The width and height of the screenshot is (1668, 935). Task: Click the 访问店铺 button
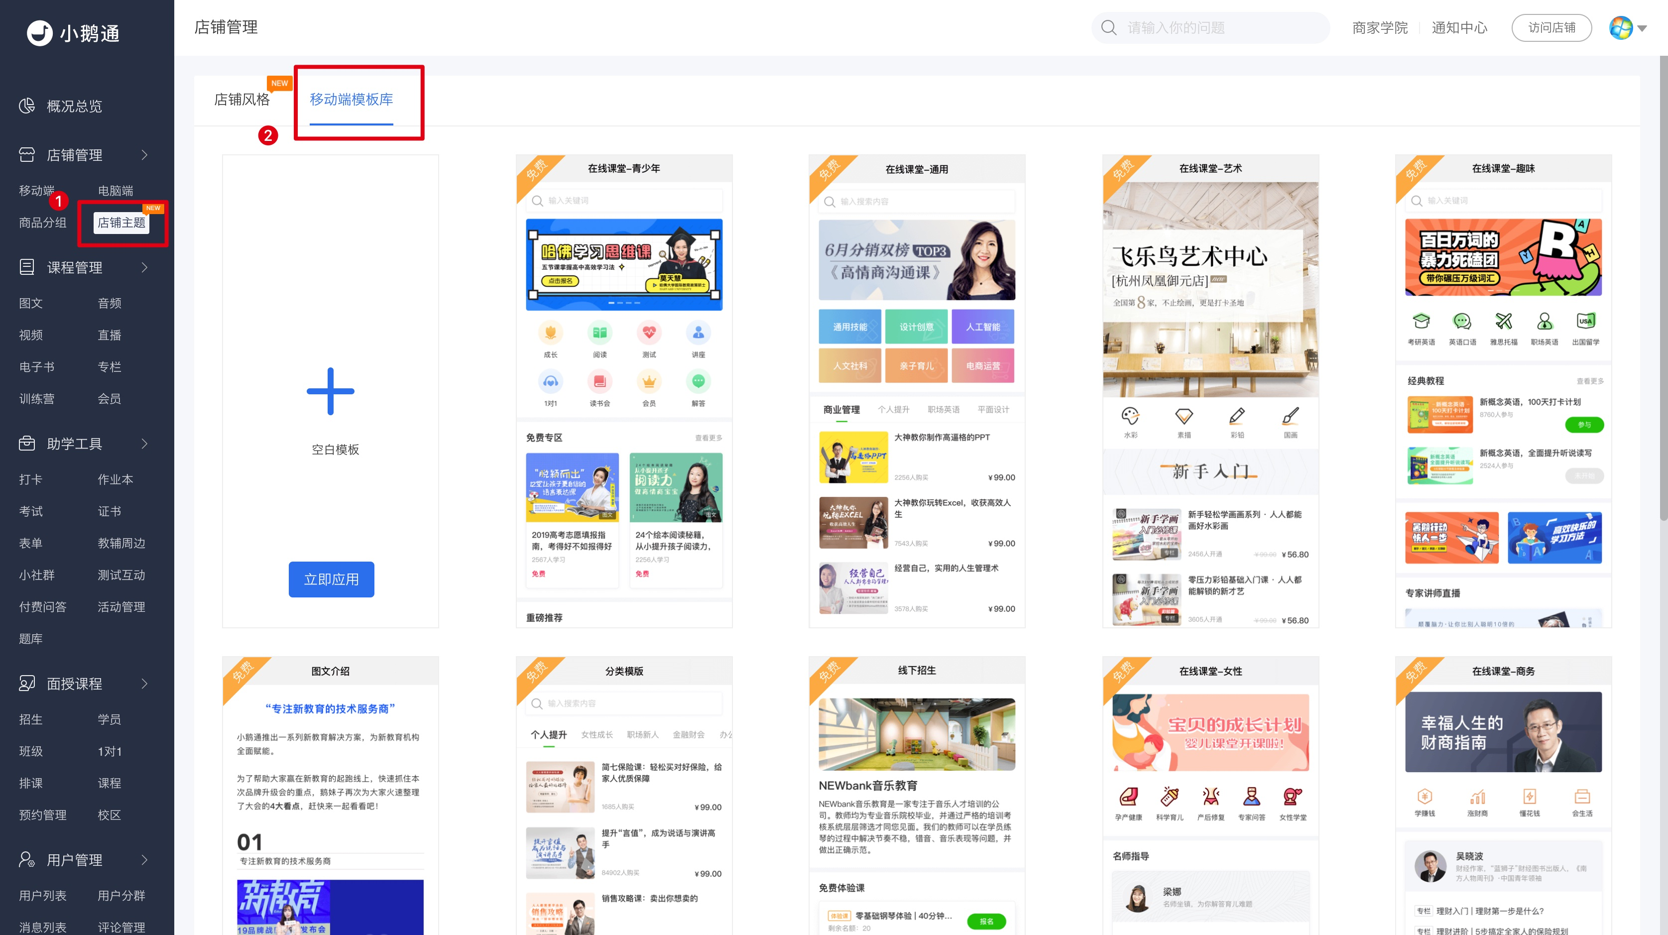[1551, 28]
